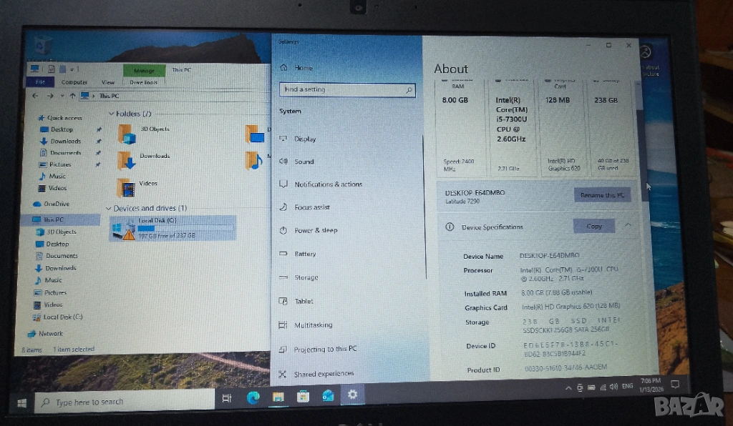Copy the device specifications
This screenshot has height=426, width=733.
pos(594,226)
